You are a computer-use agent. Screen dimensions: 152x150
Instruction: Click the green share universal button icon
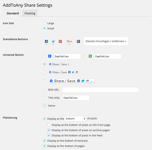pos(90,56)
